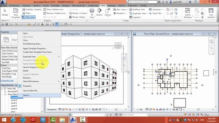This screenshot has height=123, width=219.
Task: Click the Revit taskbar icon
Action: [73, 120]
